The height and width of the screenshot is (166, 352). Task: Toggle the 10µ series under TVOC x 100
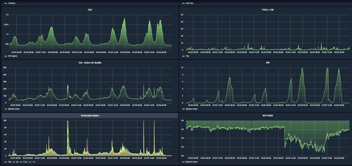click(187, 56)
